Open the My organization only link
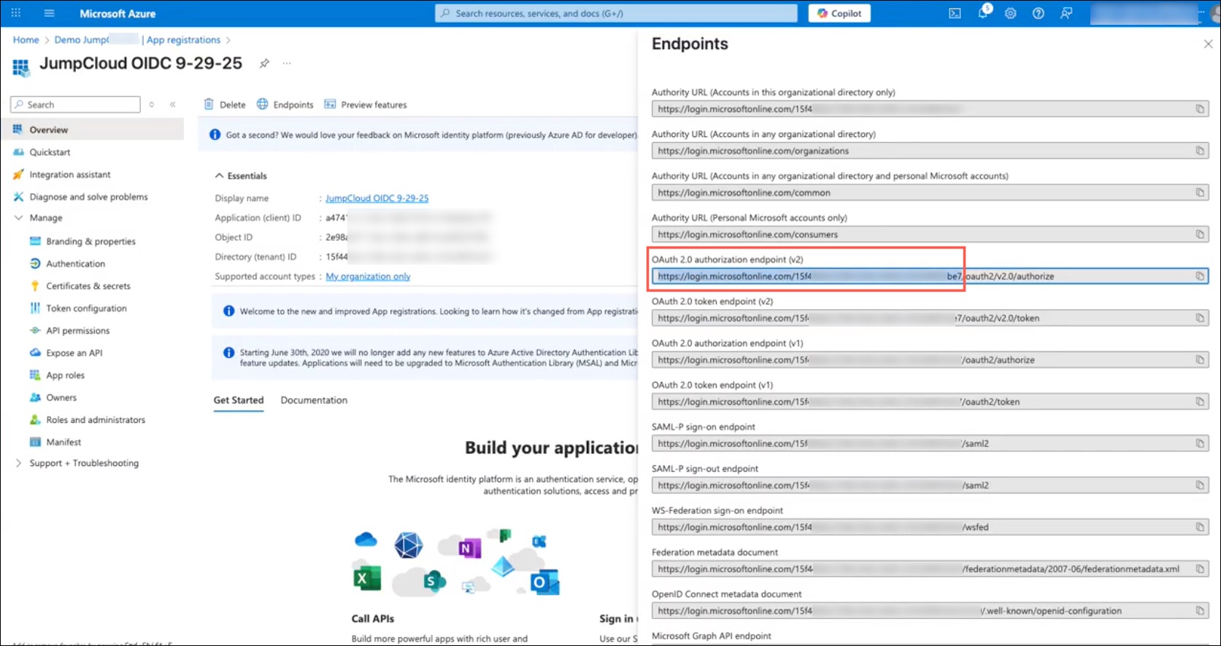The height and width of the screenshot is (646, 1221). tap(368, 276)
